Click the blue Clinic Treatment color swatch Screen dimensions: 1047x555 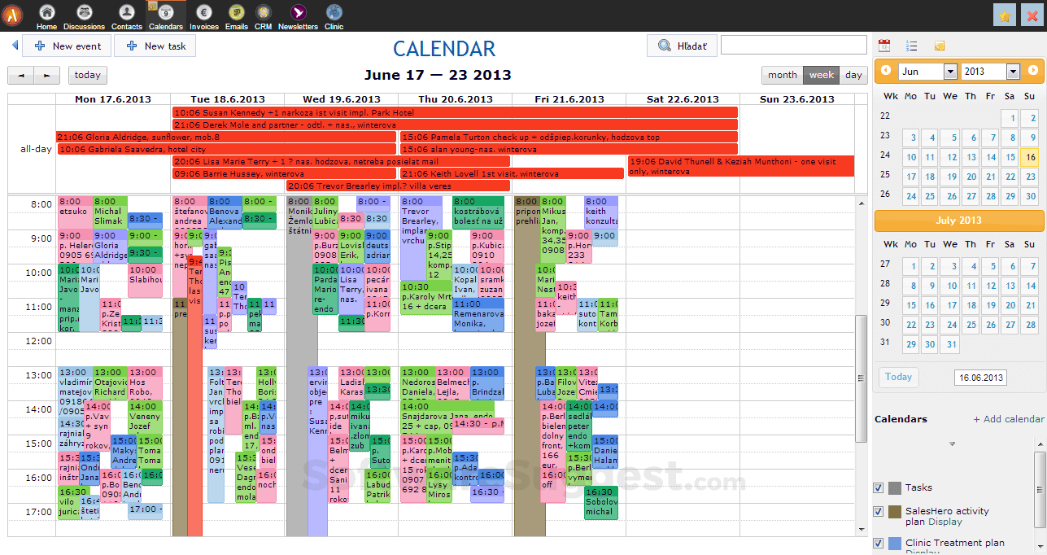coord(895,543)
